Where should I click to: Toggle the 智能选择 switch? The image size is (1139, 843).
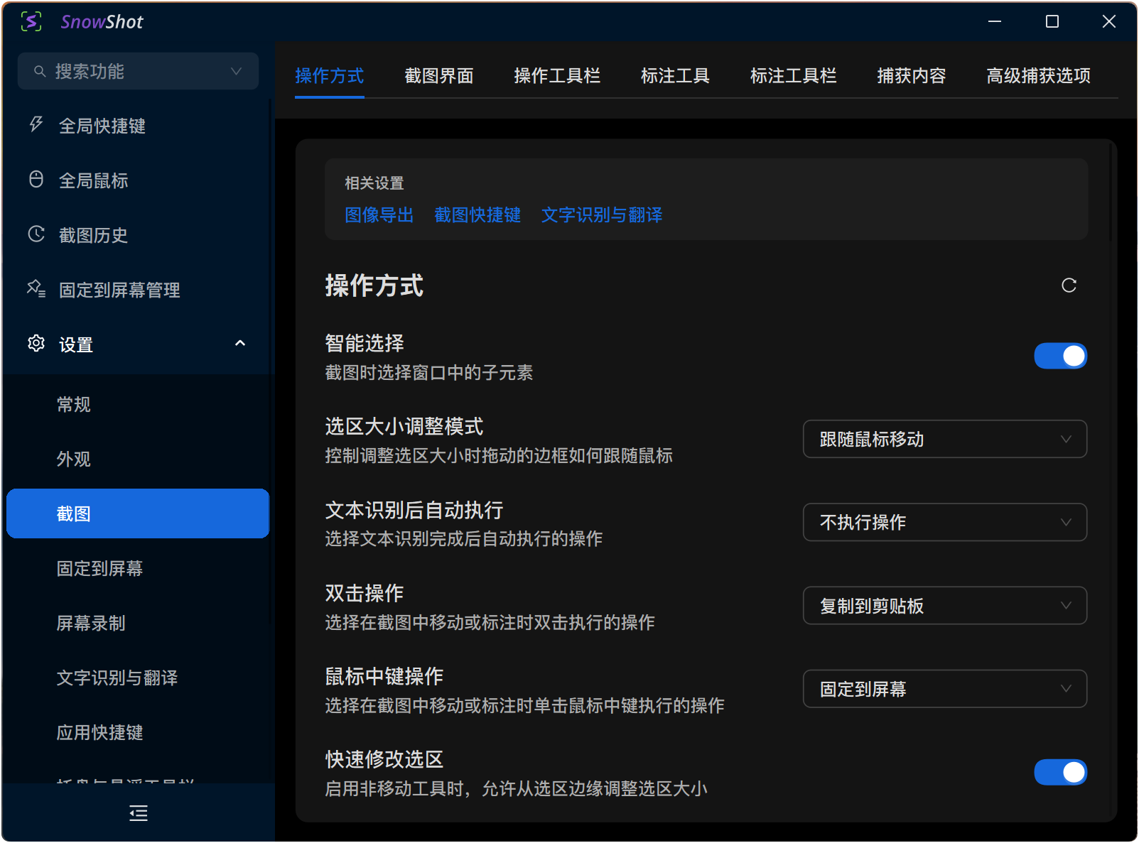[x=1060, y=356]
